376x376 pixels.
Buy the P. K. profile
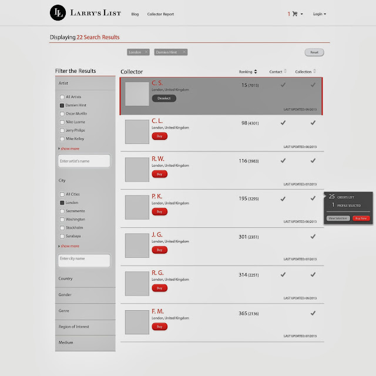(159, 211)
